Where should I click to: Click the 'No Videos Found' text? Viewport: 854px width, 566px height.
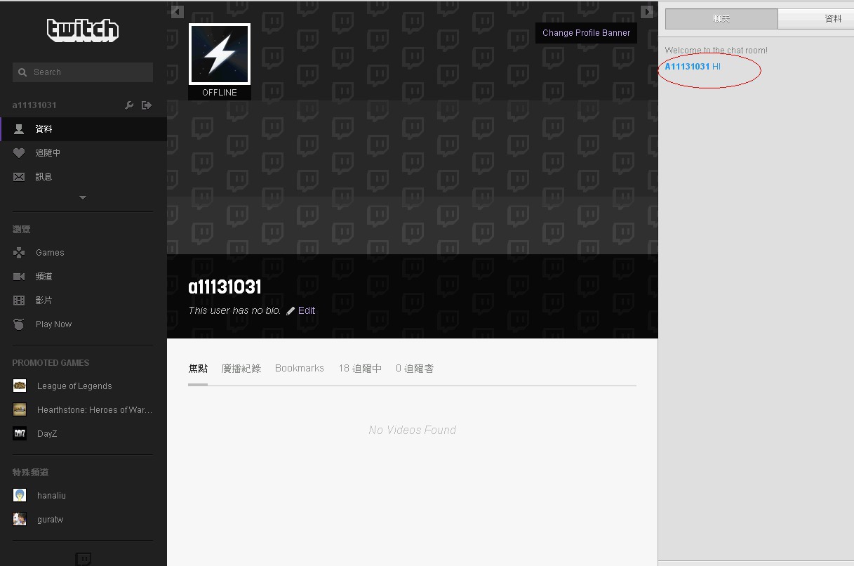413,430
